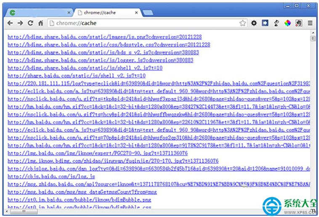319x217 pixels.
Task: Click the vertical scrollbar up arrow
Action: (313, 32)
